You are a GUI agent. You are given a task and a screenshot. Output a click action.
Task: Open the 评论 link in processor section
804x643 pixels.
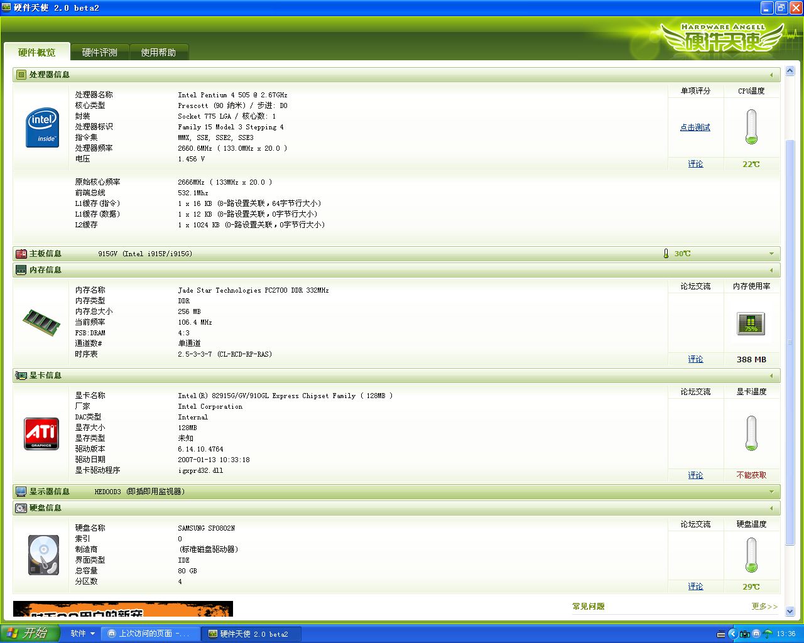(695, 164)
